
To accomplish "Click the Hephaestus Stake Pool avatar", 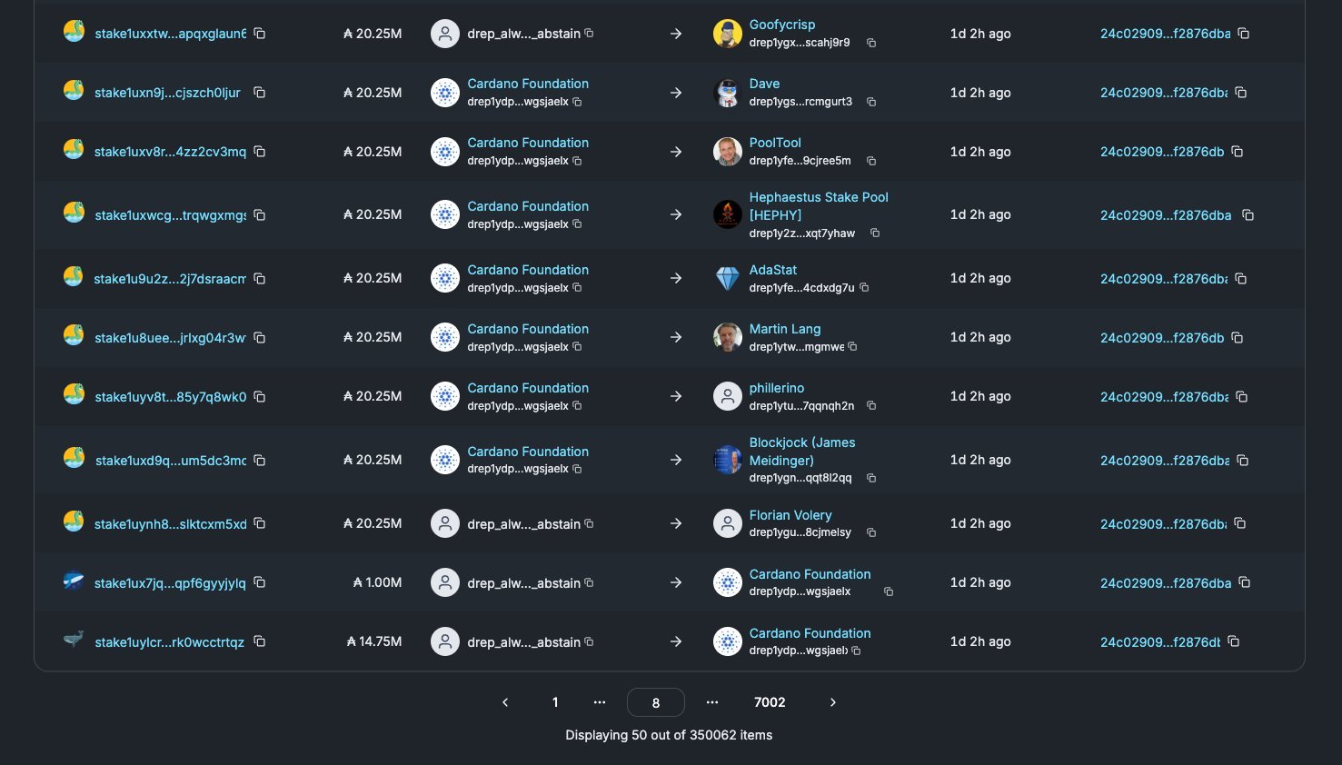I will pyautogui.click(x=727, y=214).
